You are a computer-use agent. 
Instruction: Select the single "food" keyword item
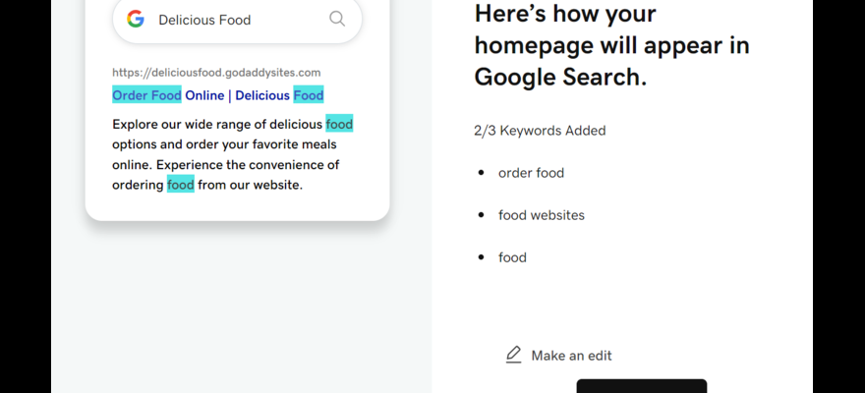click(x=512, y=257)
